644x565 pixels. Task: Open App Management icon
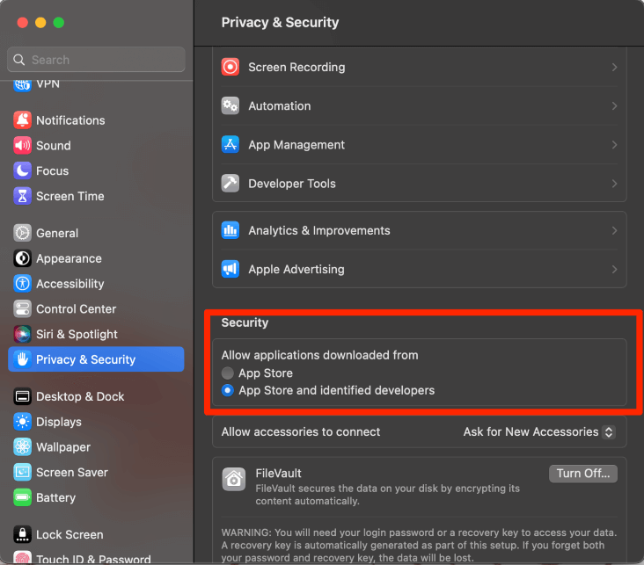coord(231,145)
